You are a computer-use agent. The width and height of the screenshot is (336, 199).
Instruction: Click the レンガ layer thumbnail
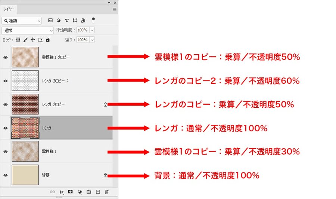[x=25, y=128]
